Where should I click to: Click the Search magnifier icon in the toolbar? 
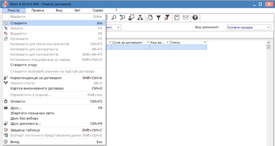114,17
